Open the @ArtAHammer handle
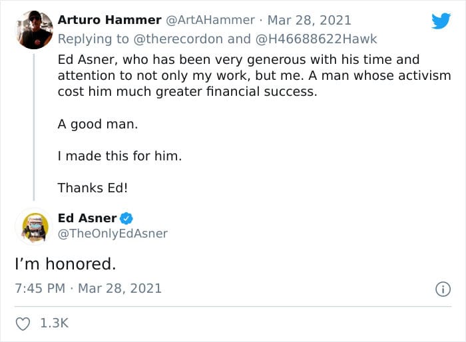 210,20
